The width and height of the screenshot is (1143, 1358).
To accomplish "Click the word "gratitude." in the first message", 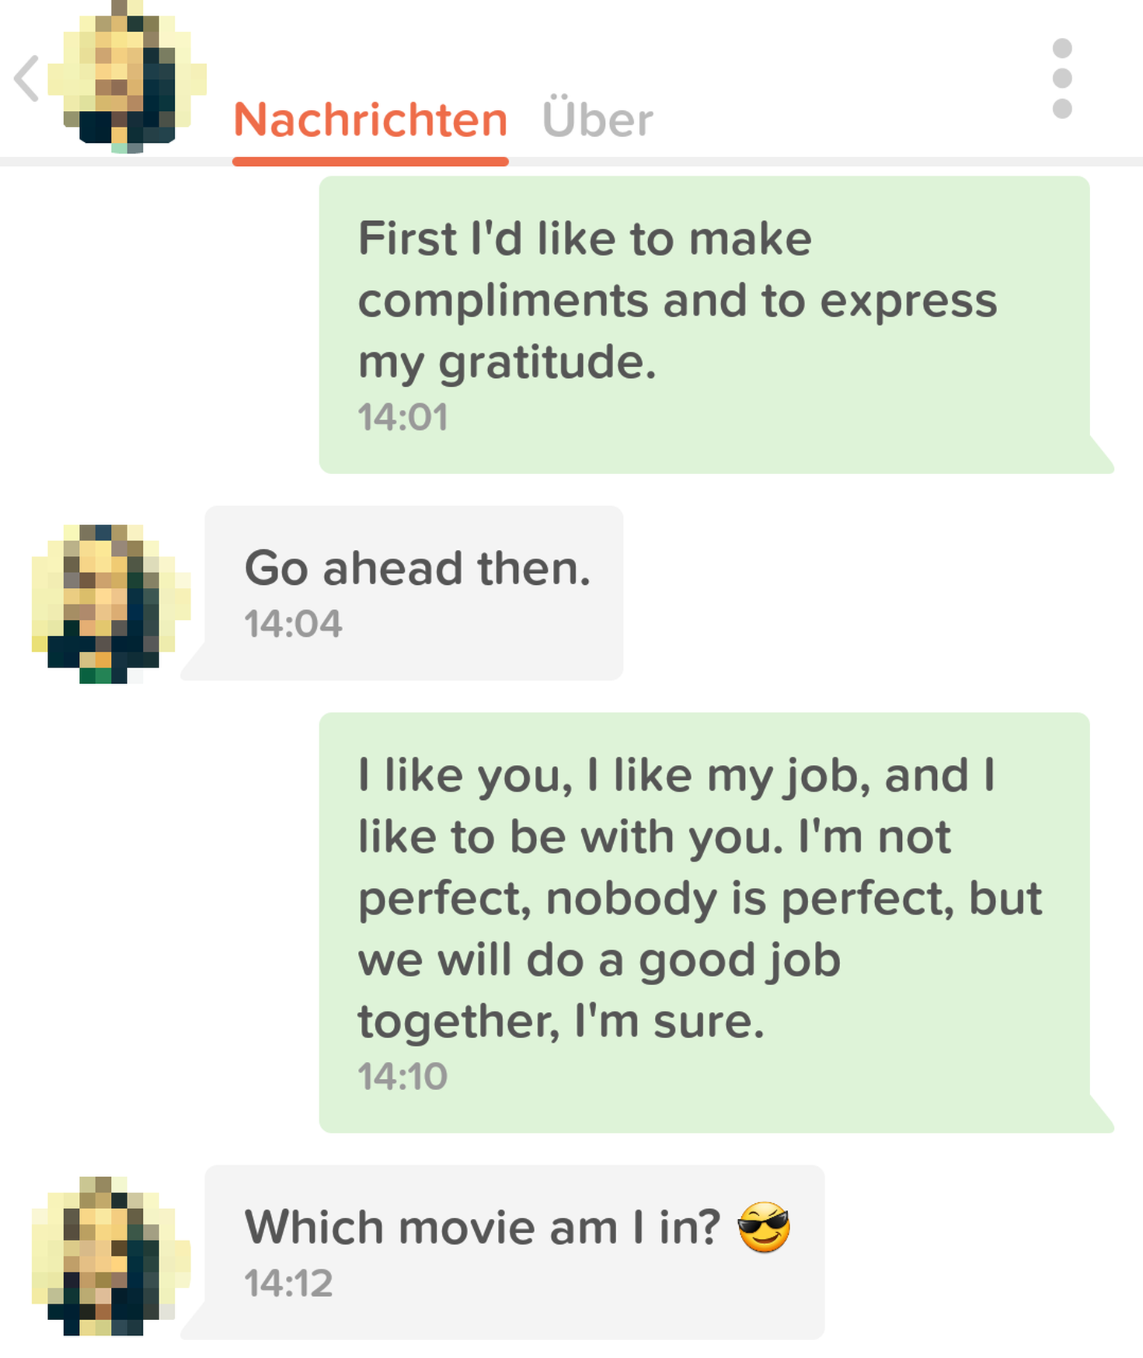I will click(547, 362).
